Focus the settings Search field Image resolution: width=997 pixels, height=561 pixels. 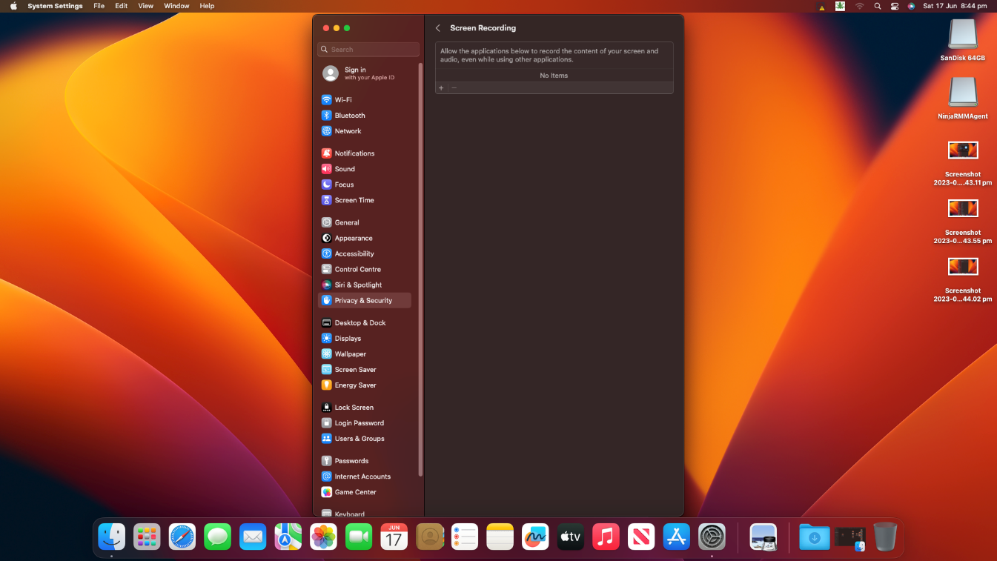click(x=368, y=50)
